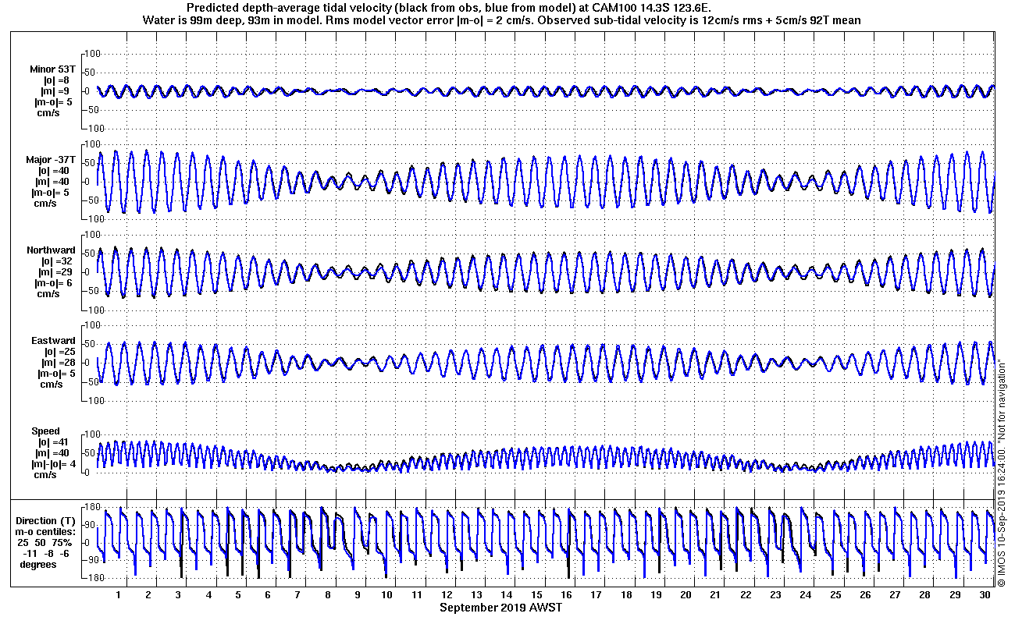The width and height of the screenshot is (1015, 624).
Task: Click the '100' tick of the Minor panel
Action: [x=94, y=54]
